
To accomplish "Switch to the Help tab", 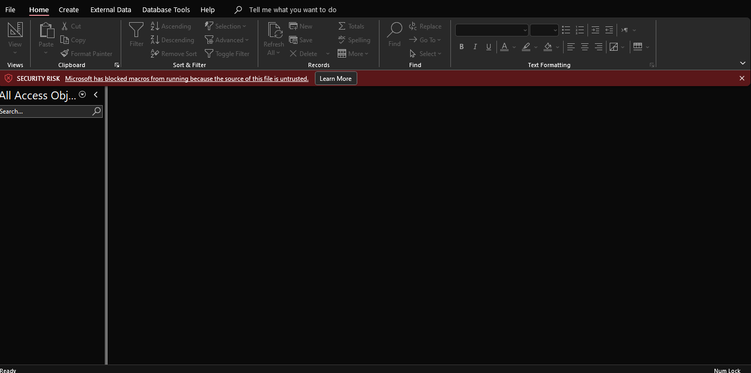I will coord(207,10).
